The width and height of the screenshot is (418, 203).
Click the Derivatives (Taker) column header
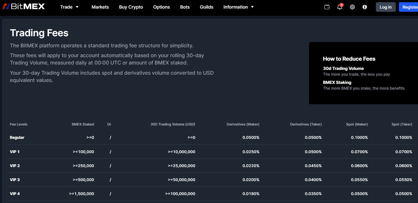click(306, 124)
